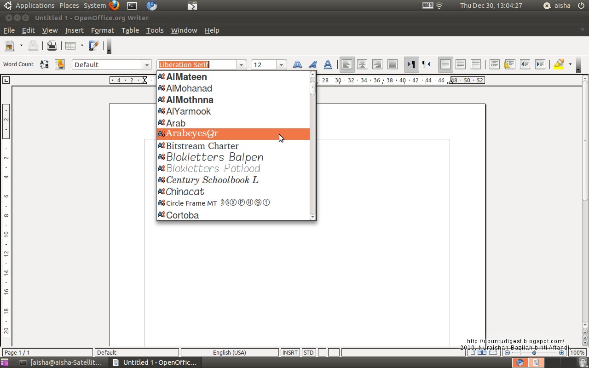Set line spacing to double
Viewport: 589px width, 368px height.
476,64
